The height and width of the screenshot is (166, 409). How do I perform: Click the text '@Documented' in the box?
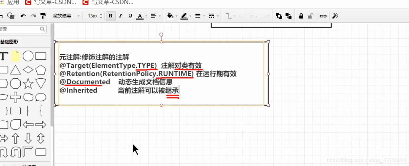point(85,82)
